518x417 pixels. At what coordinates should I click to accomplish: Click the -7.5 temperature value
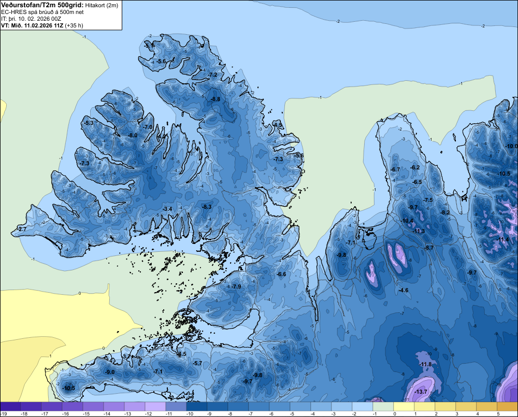pos(428,200)
